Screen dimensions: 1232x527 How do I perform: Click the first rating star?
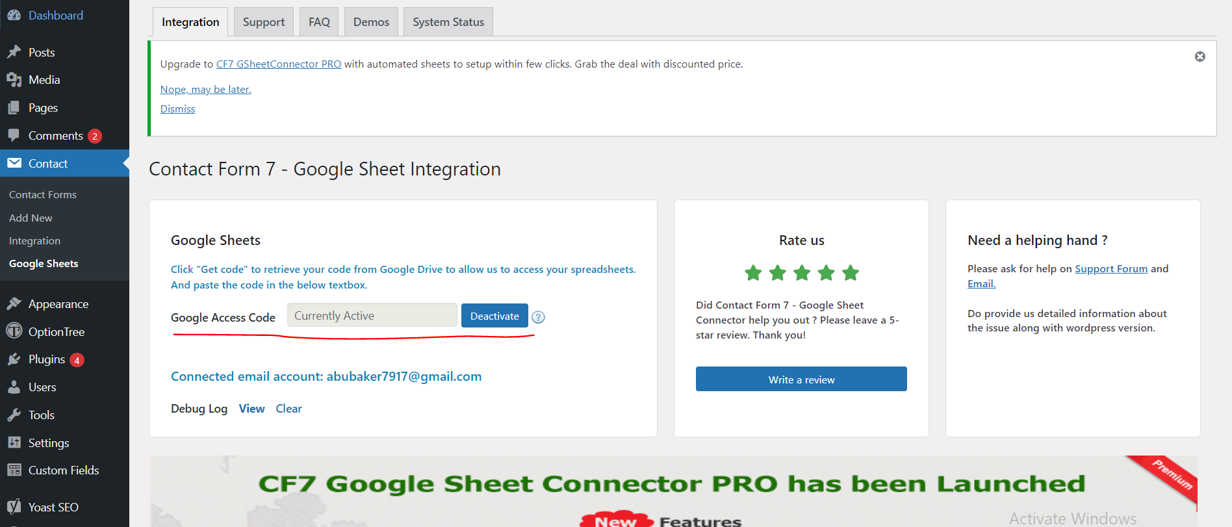(753, 273)
